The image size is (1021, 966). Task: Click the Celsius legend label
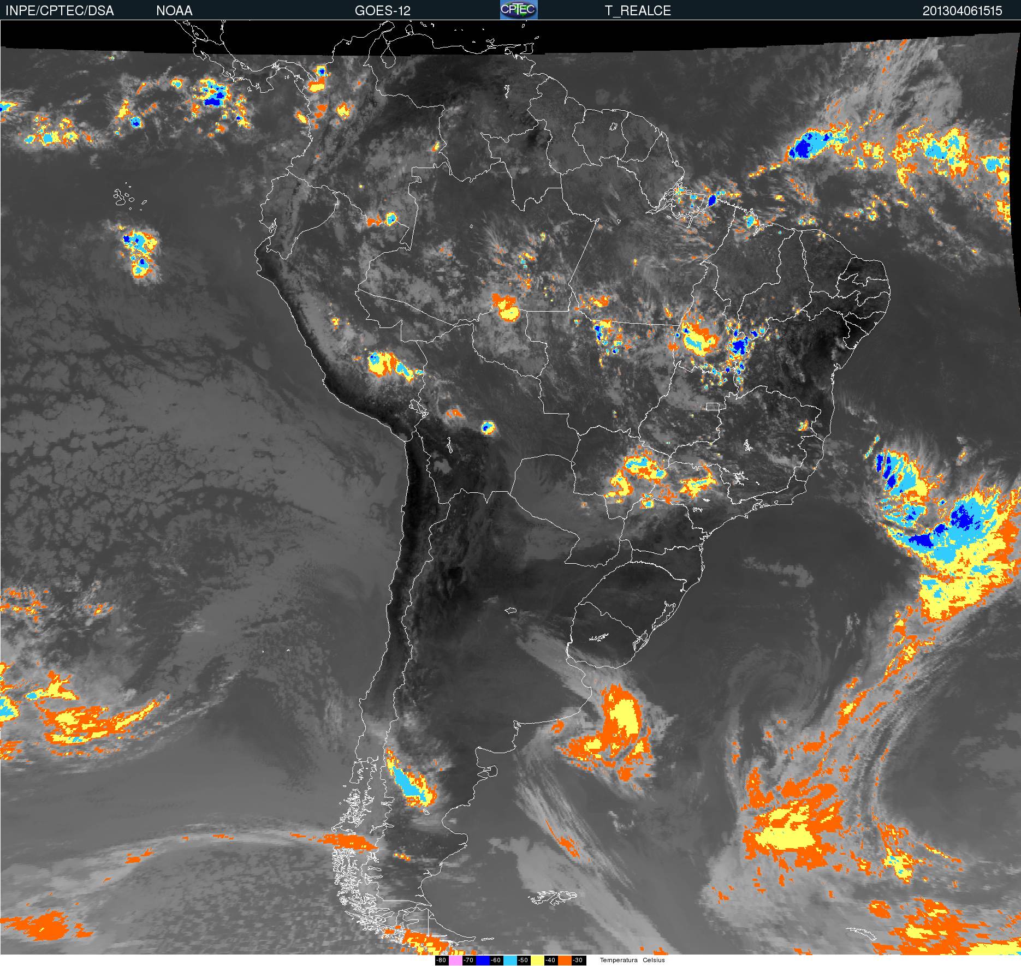tap(654, 960)
